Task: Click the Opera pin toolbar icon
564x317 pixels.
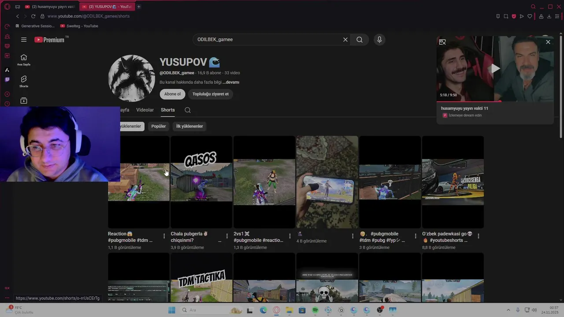Action: pyautogui.click(x=498, y=16)
